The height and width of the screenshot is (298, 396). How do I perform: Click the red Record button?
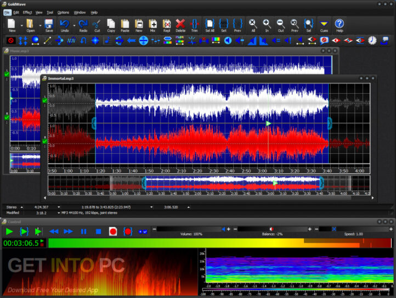pyautogui.click(x=113, y=232)
